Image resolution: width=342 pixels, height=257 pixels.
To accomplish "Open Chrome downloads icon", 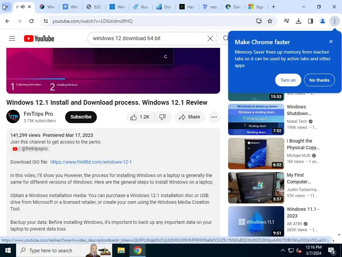I will tap(298, 21).
